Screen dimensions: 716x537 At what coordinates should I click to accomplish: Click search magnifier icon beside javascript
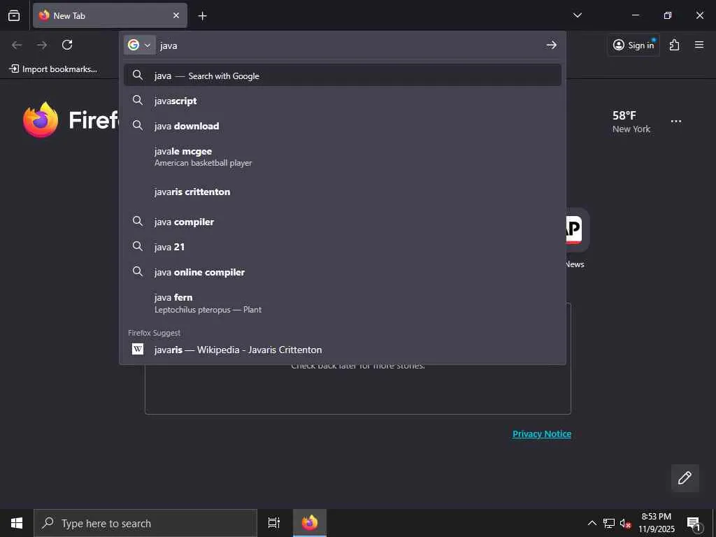[138, 100]
